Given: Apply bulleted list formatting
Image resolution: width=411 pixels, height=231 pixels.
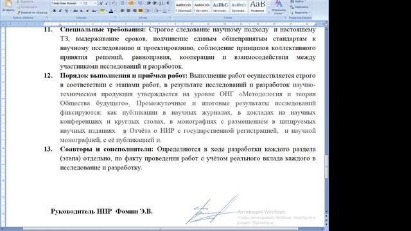Looking at the screenshot, I should [123, 3].
